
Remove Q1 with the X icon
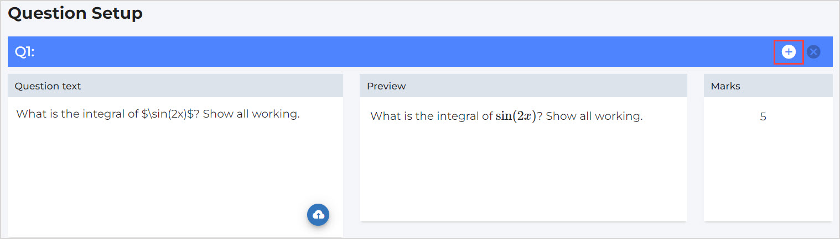click(x=813, y=52)
